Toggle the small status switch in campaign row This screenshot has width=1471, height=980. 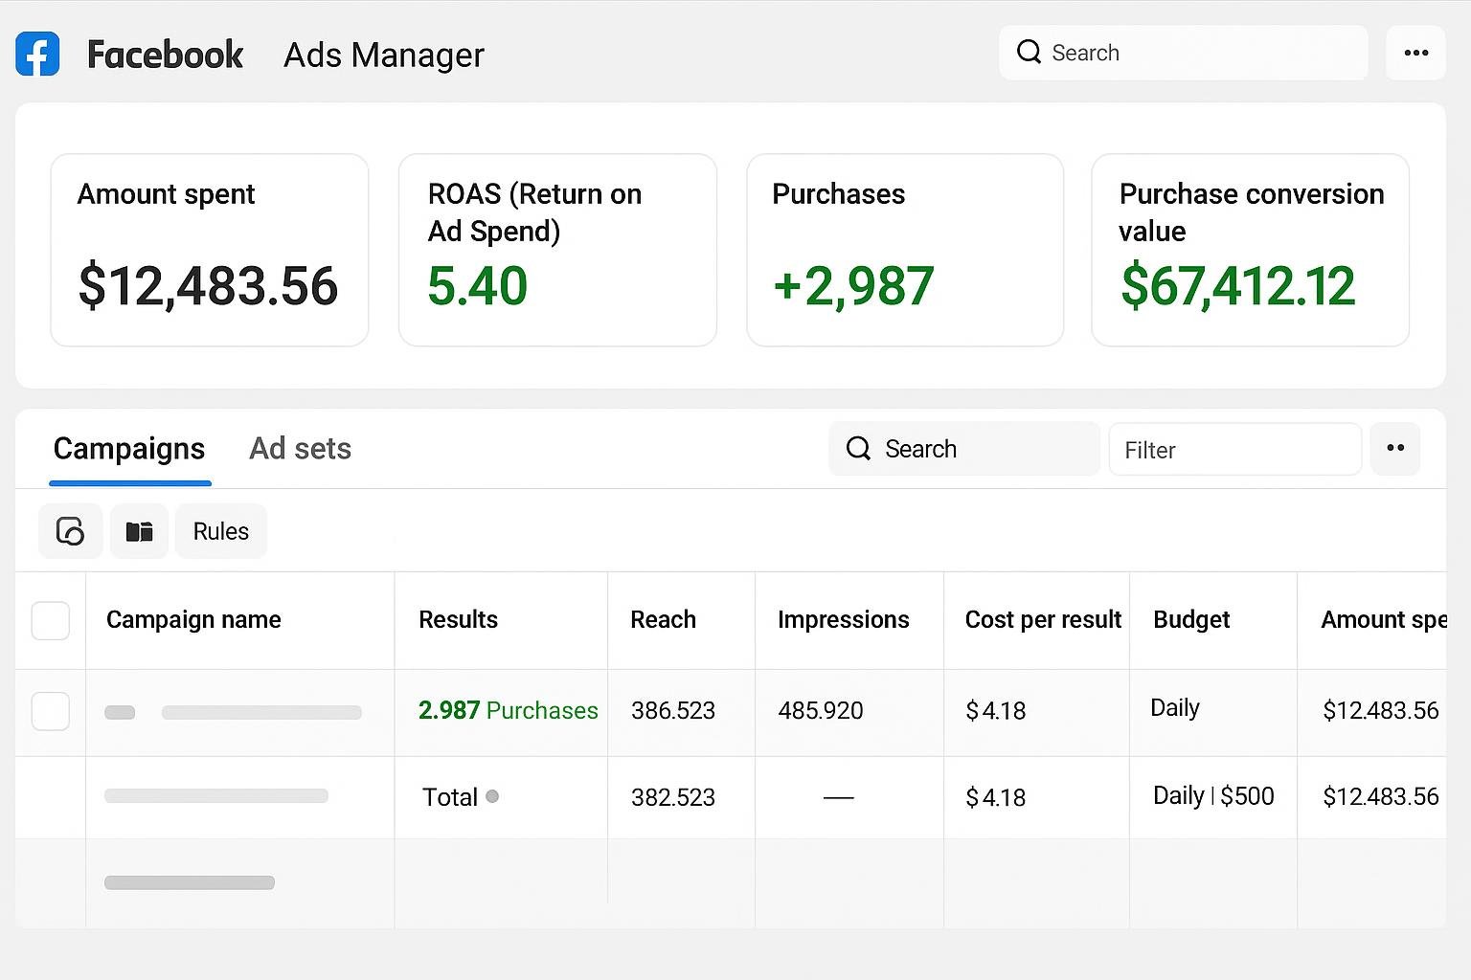120,712
